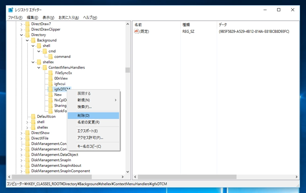Click the string value icon for (既定)
The image size is (306, 193).
136,31
